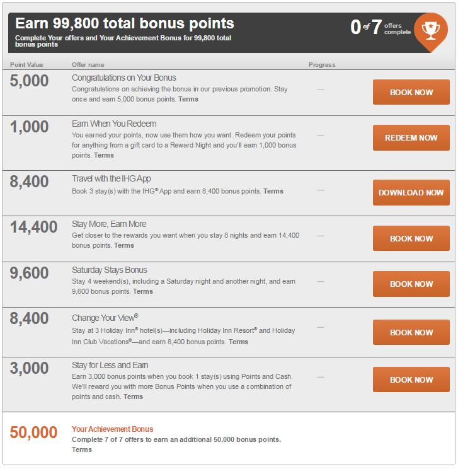Screen dimensions: 458x469
Task: Click the orange trophy icon
Action: click(430, 32)
